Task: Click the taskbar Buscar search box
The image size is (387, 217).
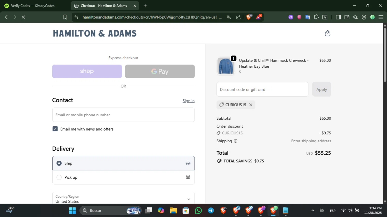Action: pos(110,211)
